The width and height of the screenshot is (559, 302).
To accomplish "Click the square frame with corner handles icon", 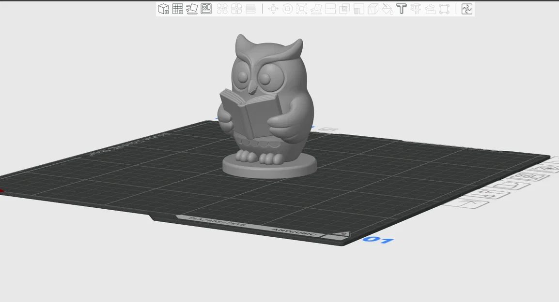I will (x=444, y=9).
